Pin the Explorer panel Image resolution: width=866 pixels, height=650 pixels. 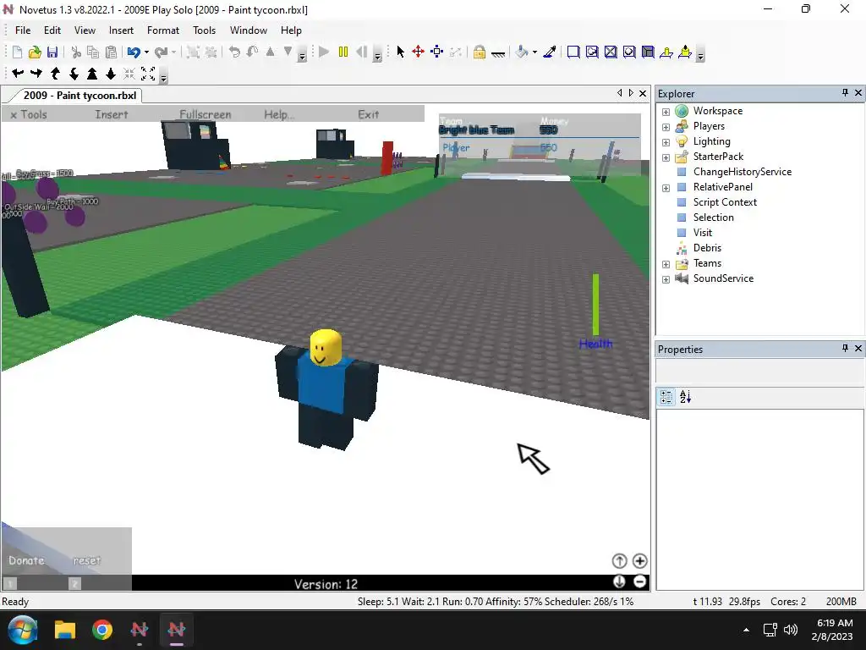click(x=845, y=93)
